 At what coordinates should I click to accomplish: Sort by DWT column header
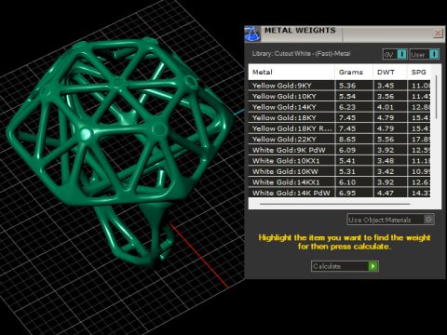[x=390, y=73]
